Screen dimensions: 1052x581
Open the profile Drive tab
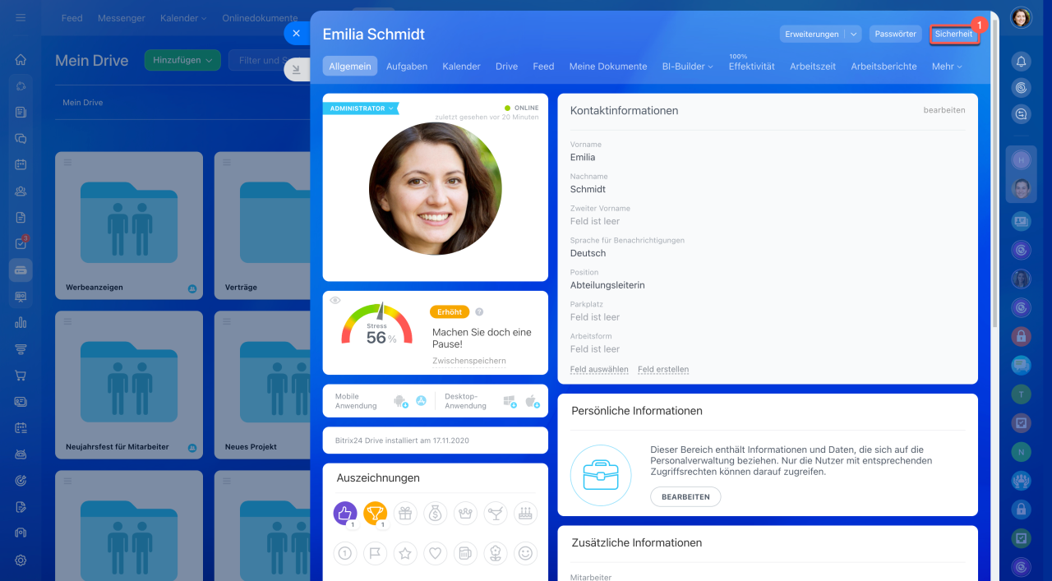(x=506, y=67)
